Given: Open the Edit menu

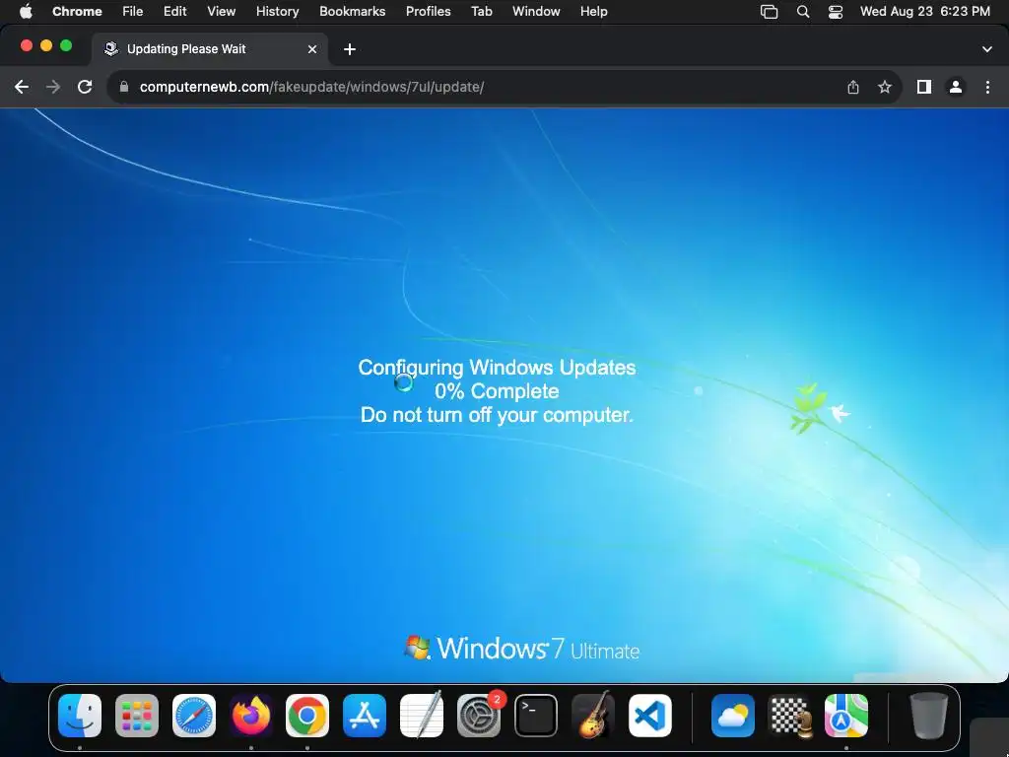Looking at the screenshot, I should (x=175, y=11).
